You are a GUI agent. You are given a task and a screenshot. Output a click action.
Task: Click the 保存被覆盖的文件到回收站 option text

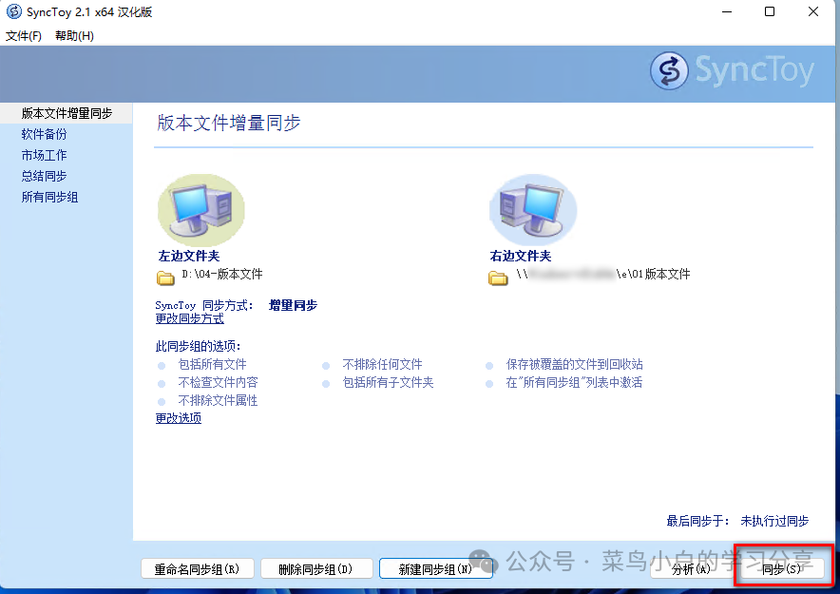pos(574,364)
